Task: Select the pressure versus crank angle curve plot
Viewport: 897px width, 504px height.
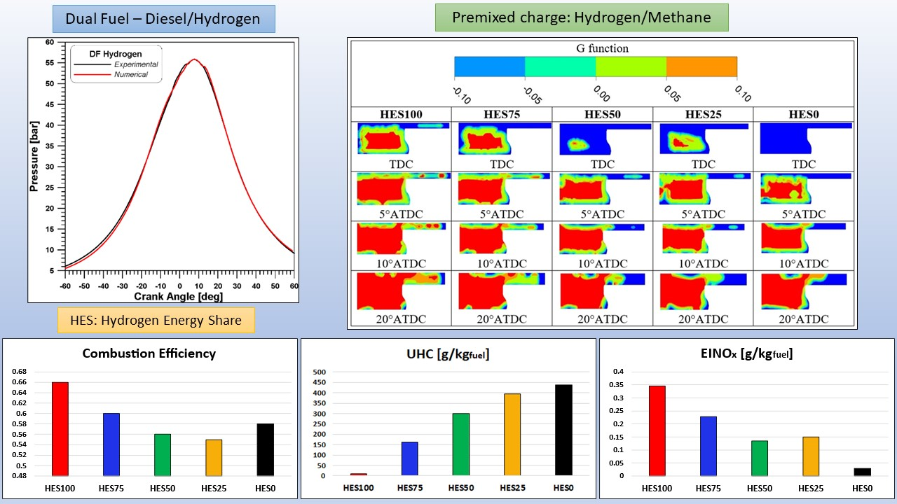Action: coord(163,169)
